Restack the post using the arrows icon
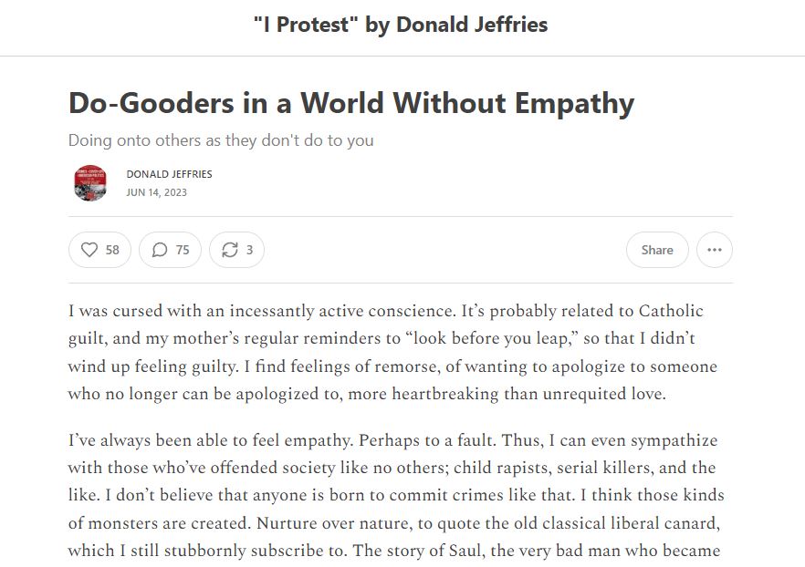The height and width of the screenshot is (567, 805). pos(230,250)
